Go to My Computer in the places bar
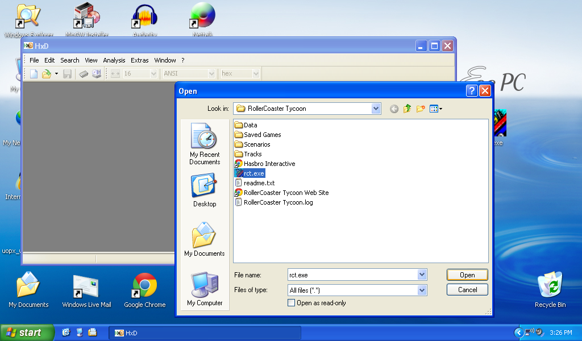This screenshot has width=582, height=341. coord(205,289)
